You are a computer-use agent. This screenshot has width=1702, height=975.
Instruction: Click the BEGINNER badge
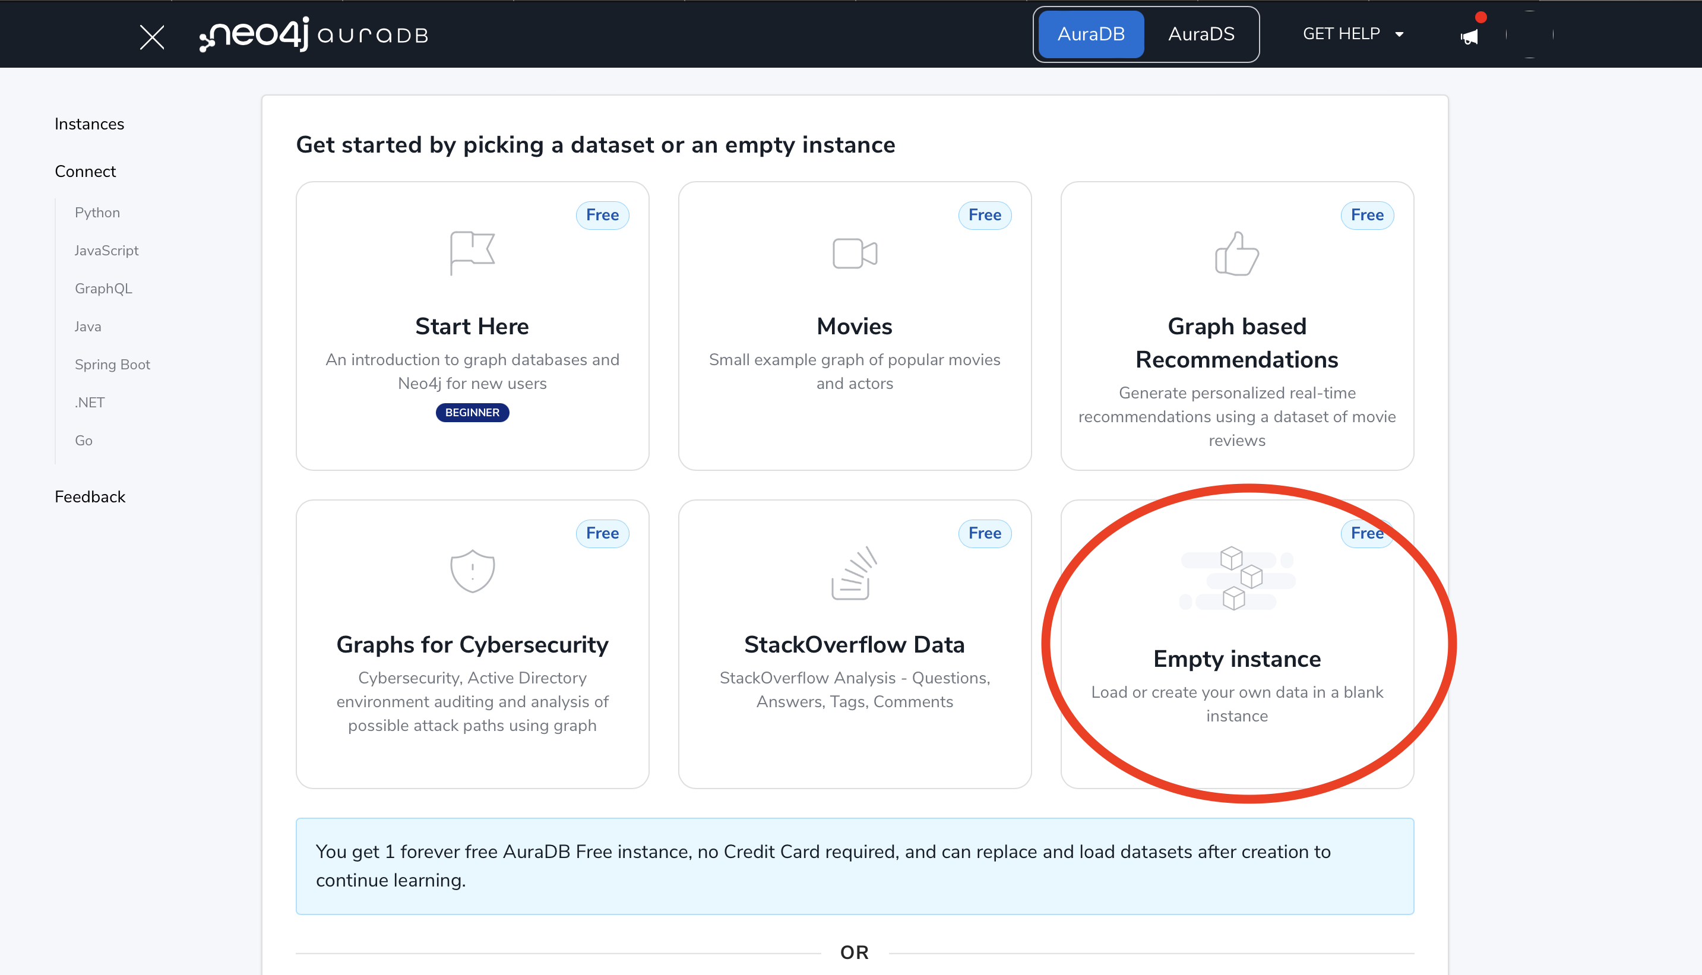pyautogui.click(x=472, y=413)
